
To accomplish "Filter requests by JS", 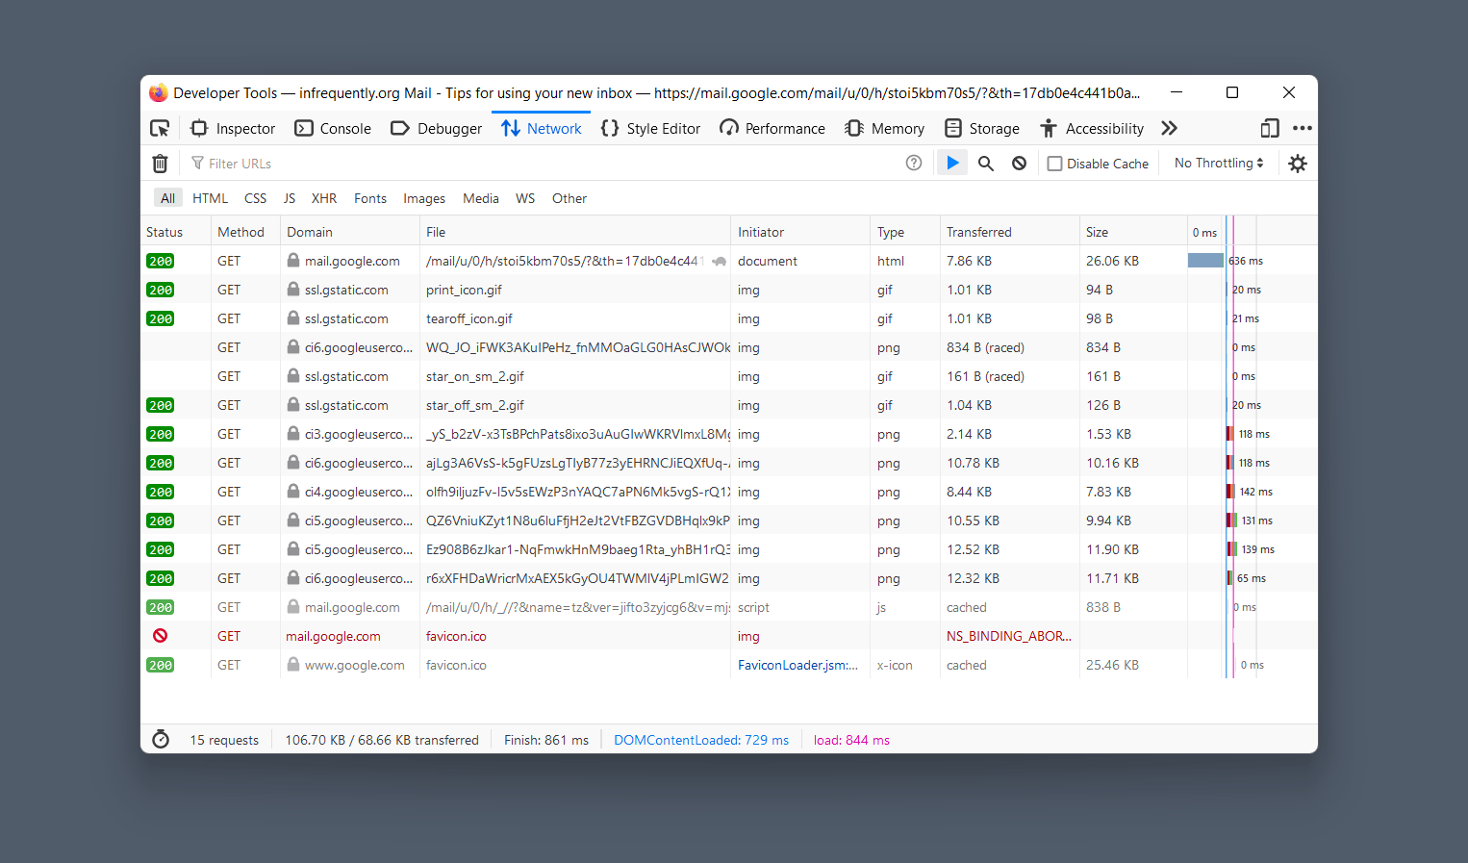I will tap(290, 198).
